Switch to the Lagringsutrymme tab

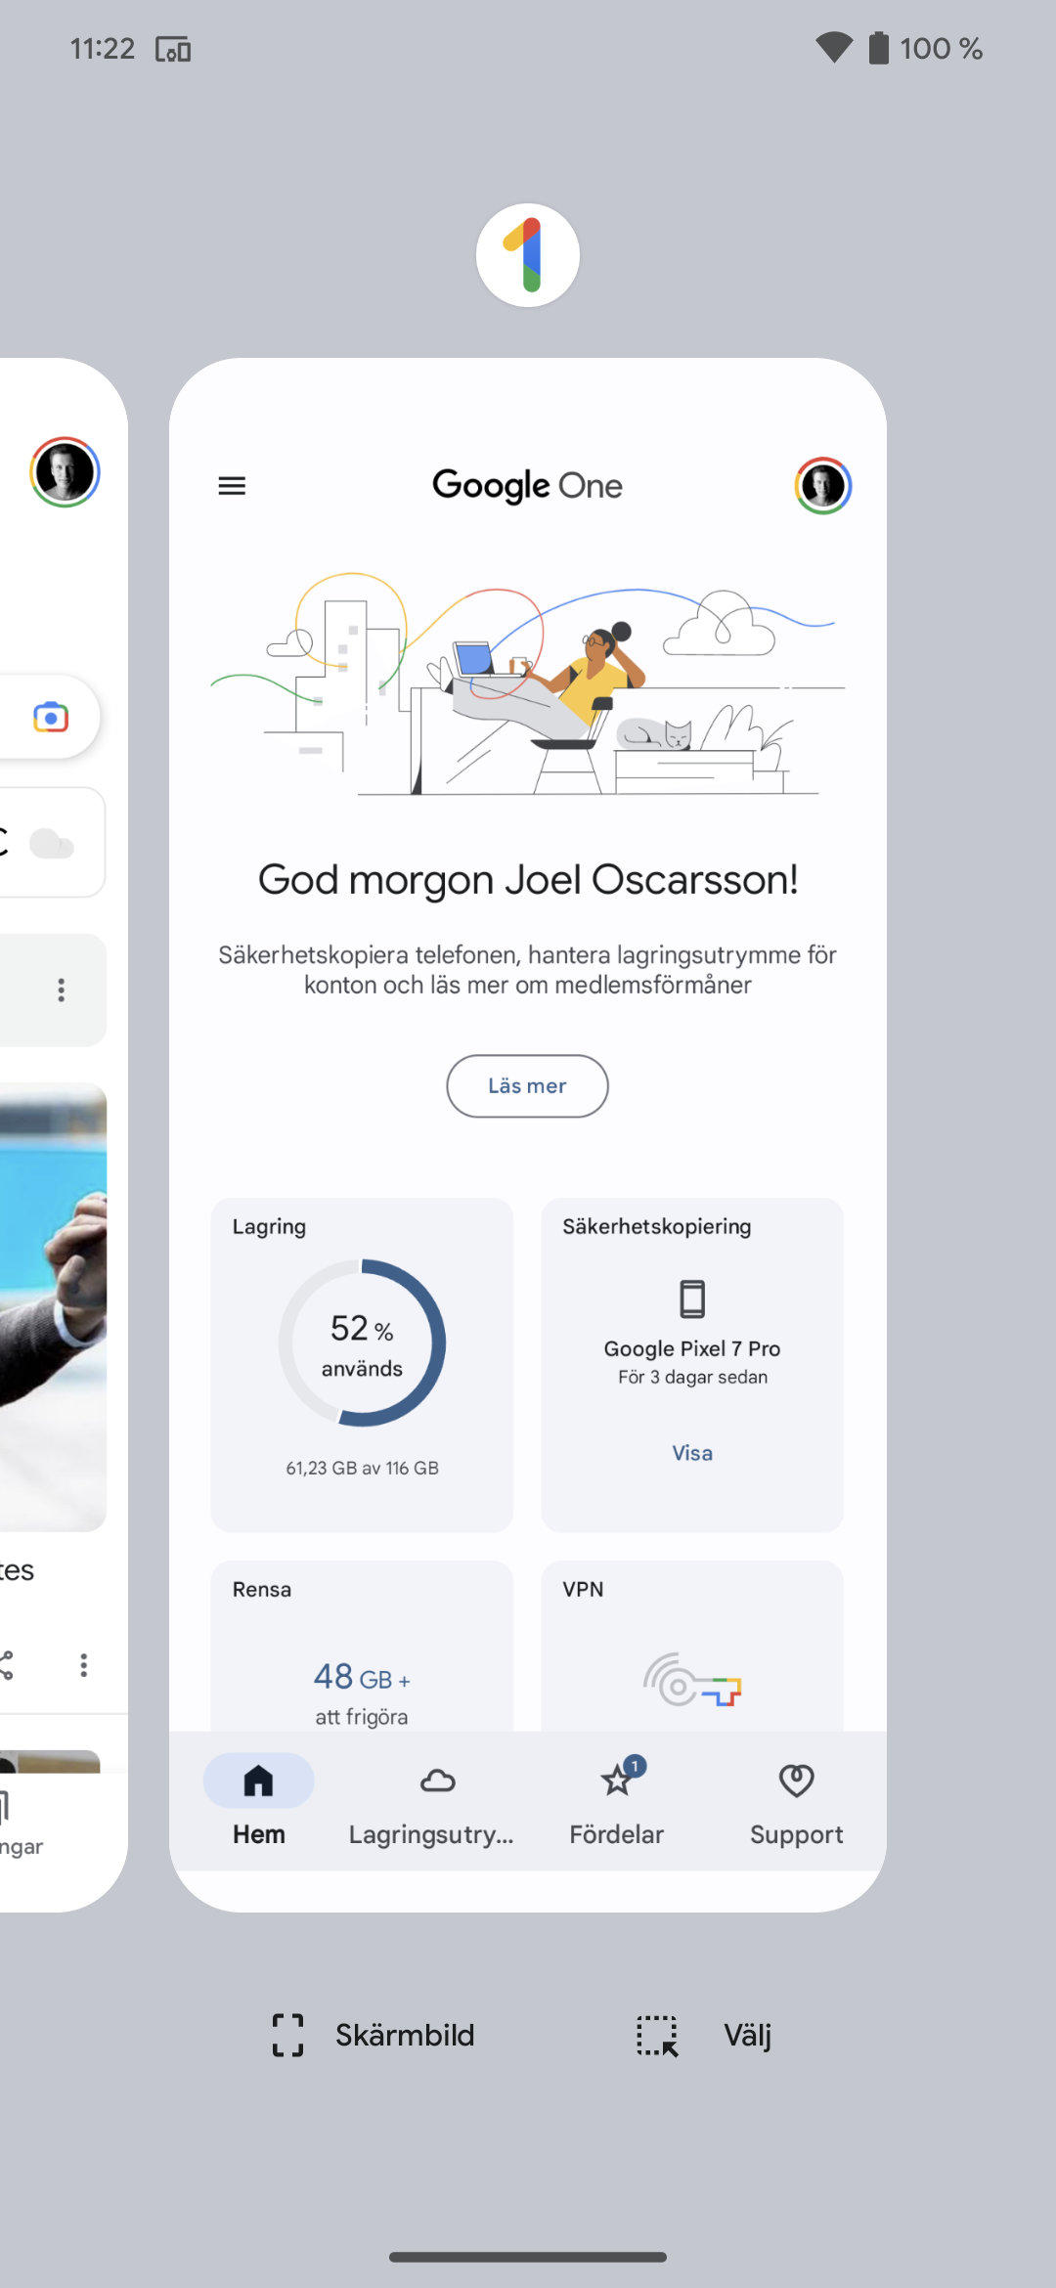point(432,1801)
